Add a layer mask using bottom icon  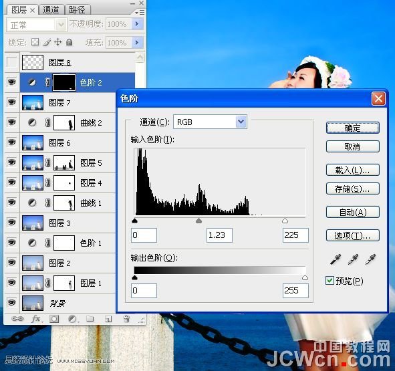[54, 319]
